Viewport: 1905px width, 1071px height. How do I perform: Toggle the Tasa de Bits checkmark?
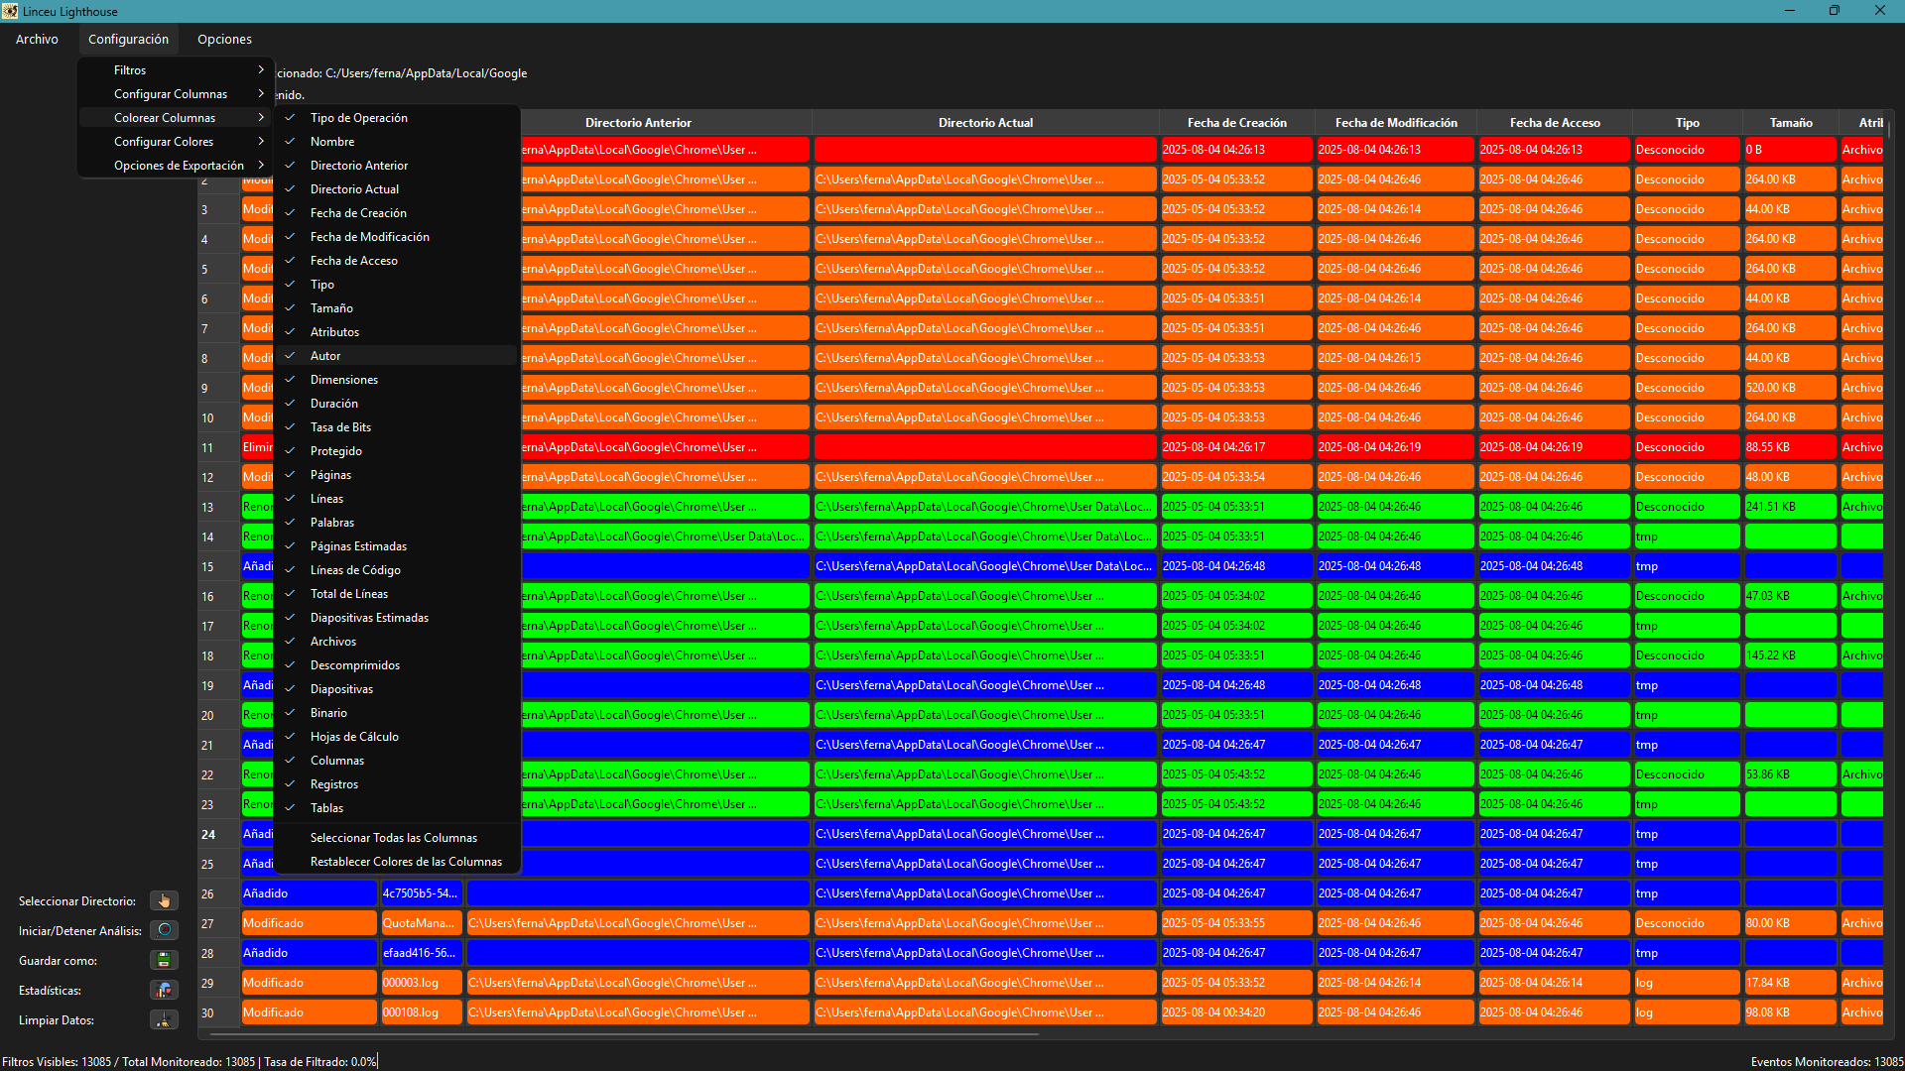(340, 427)
